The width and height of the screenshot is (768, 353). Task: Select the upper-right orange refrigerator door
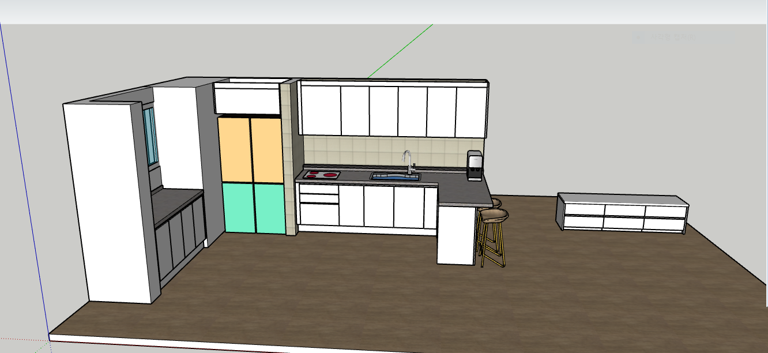point(266,151)
